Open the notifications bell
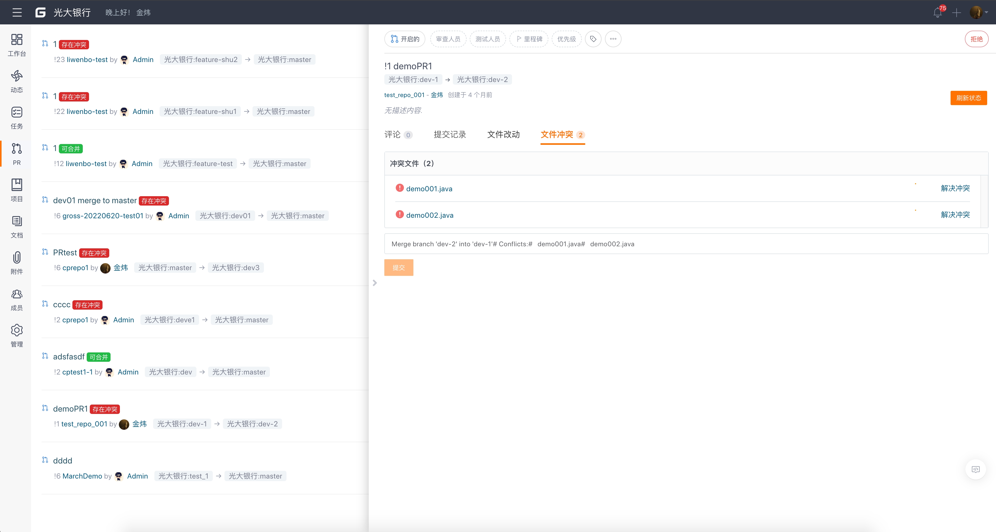The width and height of the screenshot is (996, 532). 937,12
